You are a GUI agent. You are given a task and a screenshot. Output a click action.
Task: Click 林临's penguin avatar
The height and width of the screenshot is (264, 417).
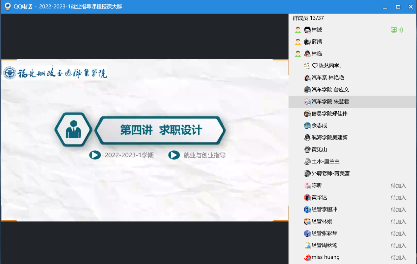tap(307, 54)
